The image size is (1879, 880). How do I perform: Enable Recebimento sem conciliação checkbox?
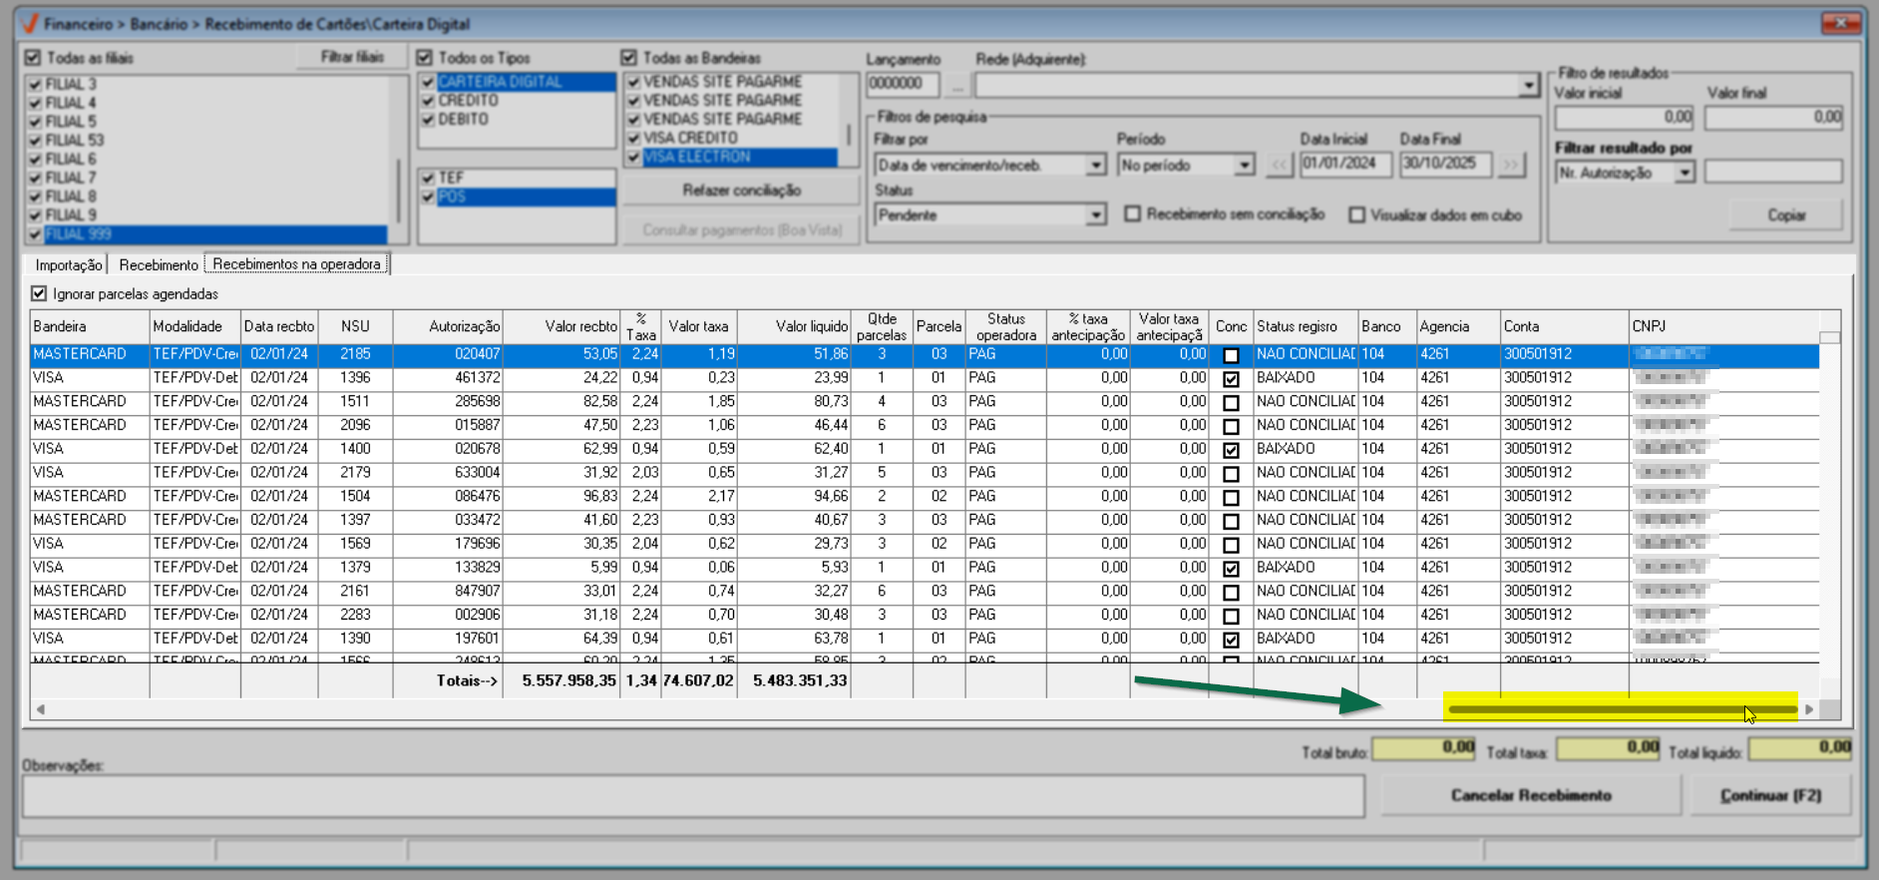pyautogui.click(x=1133, y=215)
